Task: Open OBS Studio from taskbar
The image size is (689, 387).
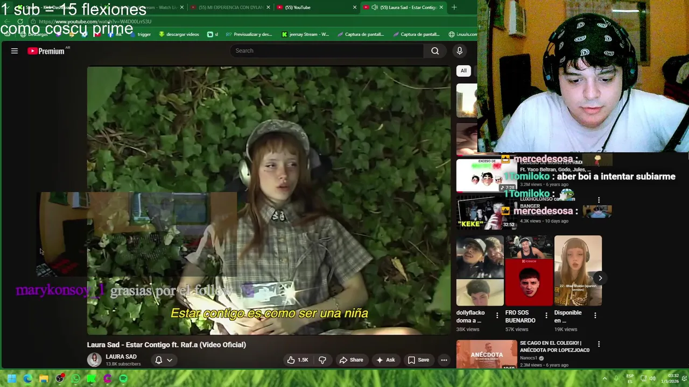Action: [x=60, y=378]
